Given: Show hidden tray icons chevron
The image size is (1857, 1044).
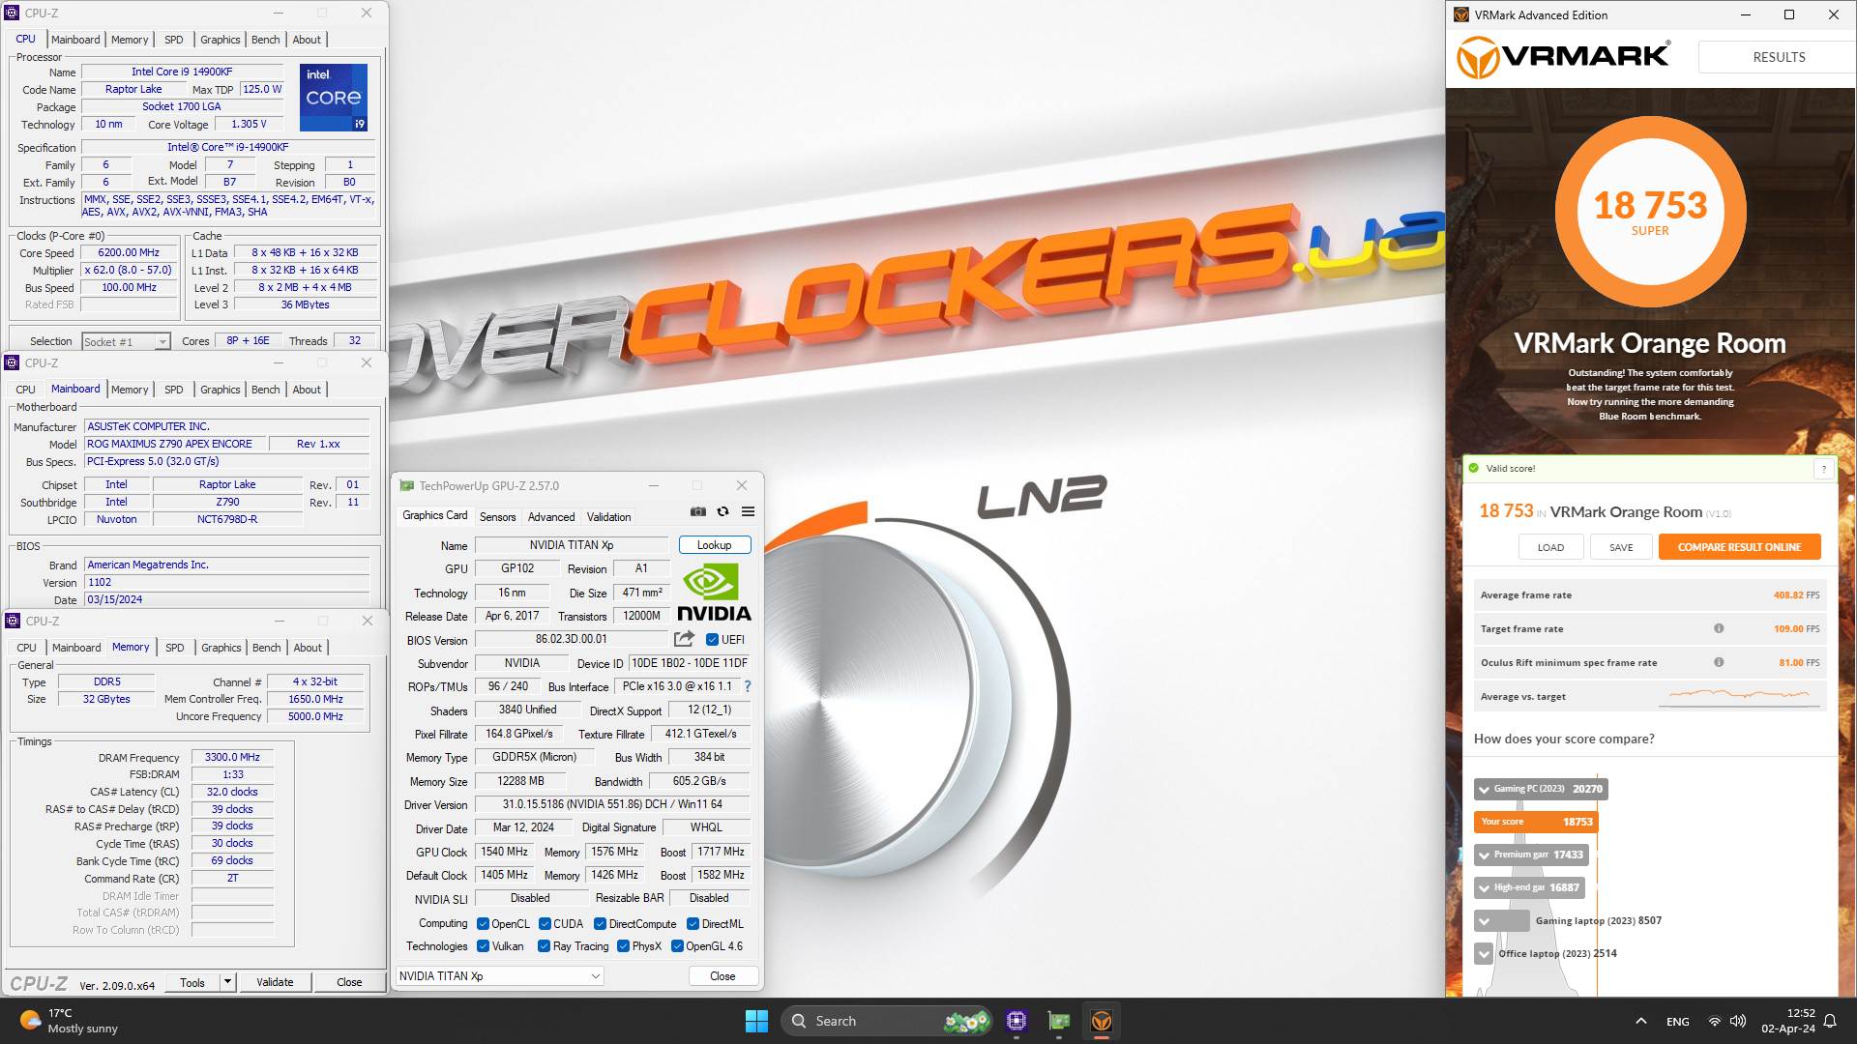Looking at the screenshot, I should [x=1641, y=1021].
